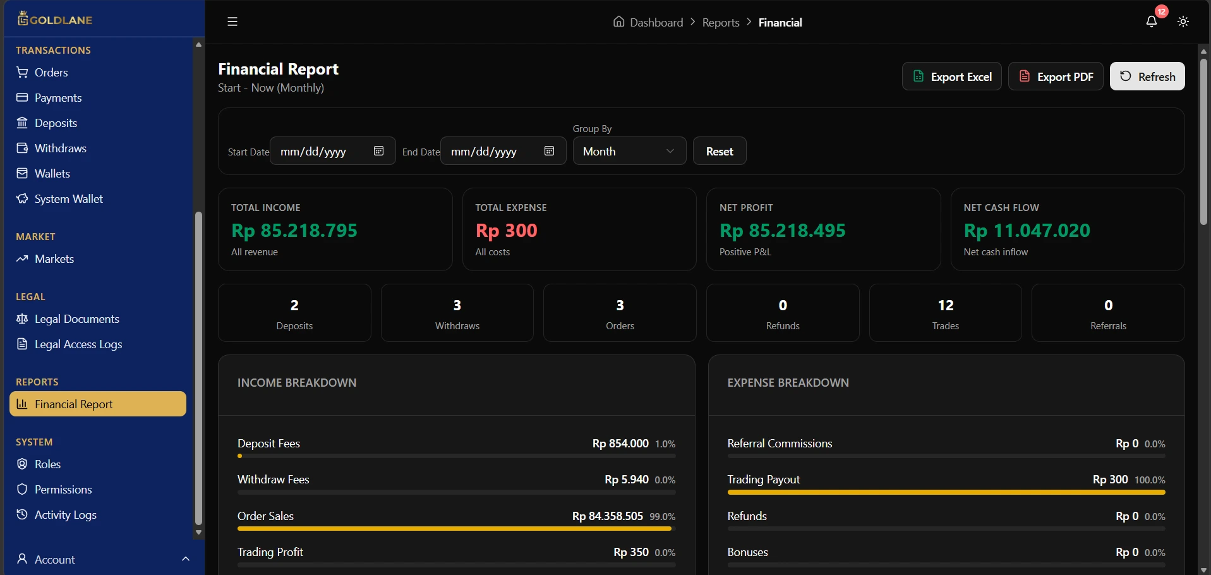Click the Goldlane logo icon
Image resolution: width=1211 pixels, height=575 pixels.
pyautogui.click(x=23, y=19)
